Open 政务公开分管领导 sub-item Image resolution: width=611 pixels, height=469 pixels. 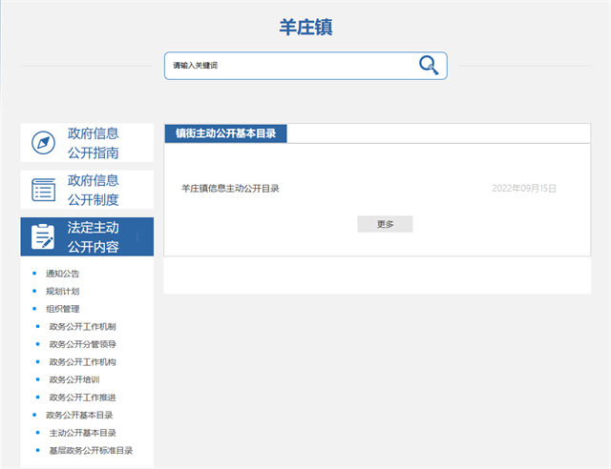point(82,344)
